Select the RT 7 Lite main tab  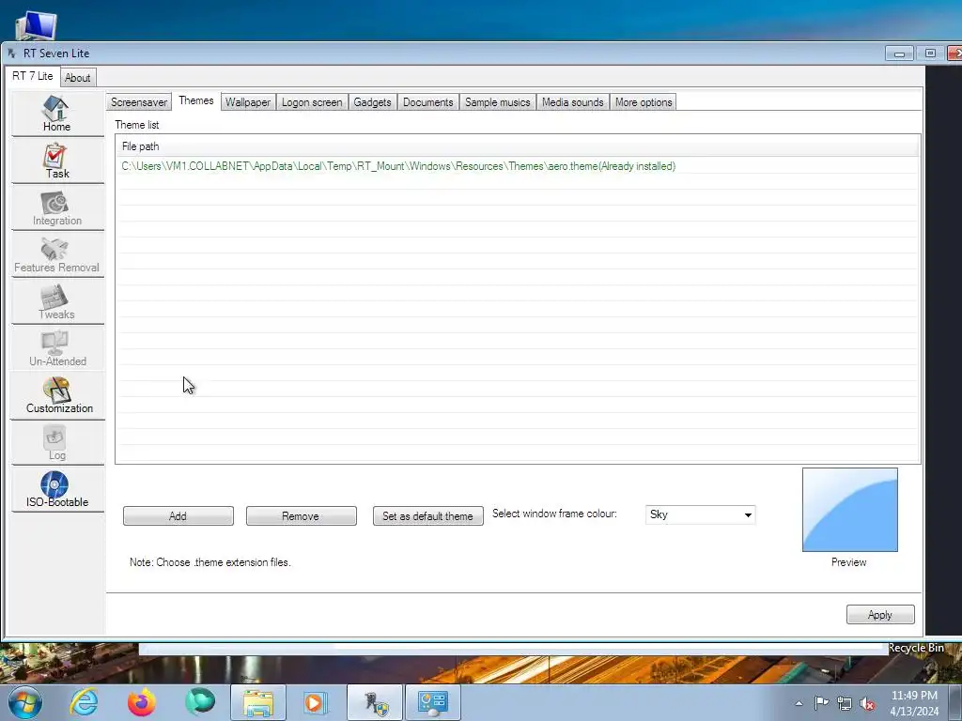(x=33, y=76)
